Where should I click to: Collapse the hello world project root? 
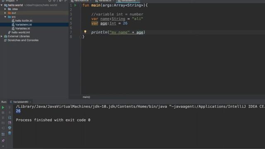(2, 5)
